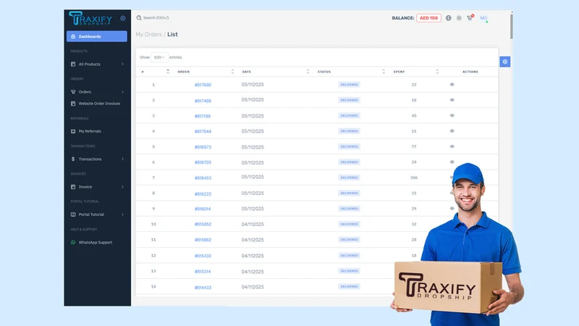579x326 pixels.
Task: View order #816014 with eye icon
Action: click(452, 209)
